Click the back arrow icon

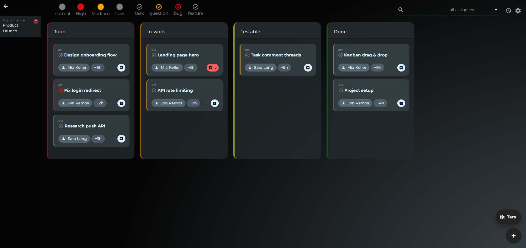pos(6,6)
